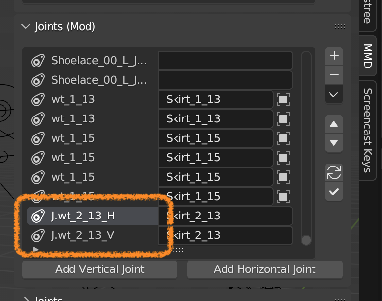The height and width of the screenshot is (301, 382).
Task: Toggle the square icon beside first Skirt_1_15
Action: 283,138
